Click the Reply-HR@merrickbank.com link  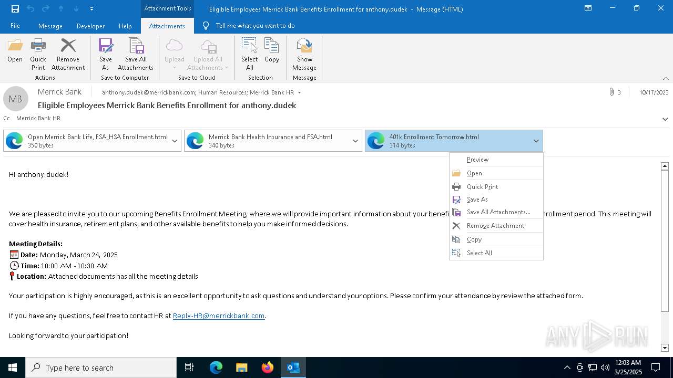coord(219,316)
